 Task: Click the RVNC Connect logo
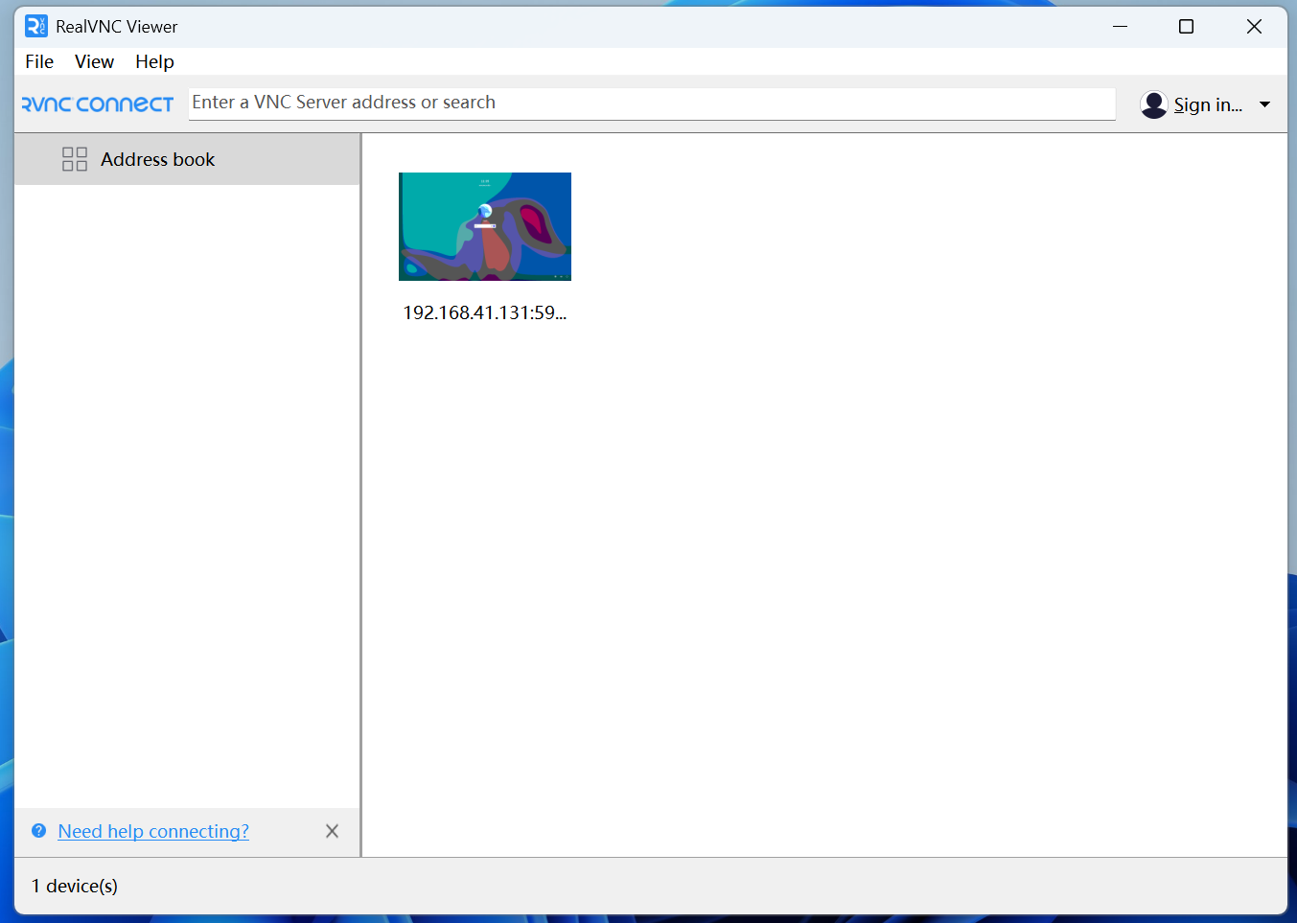pos(98,104)
